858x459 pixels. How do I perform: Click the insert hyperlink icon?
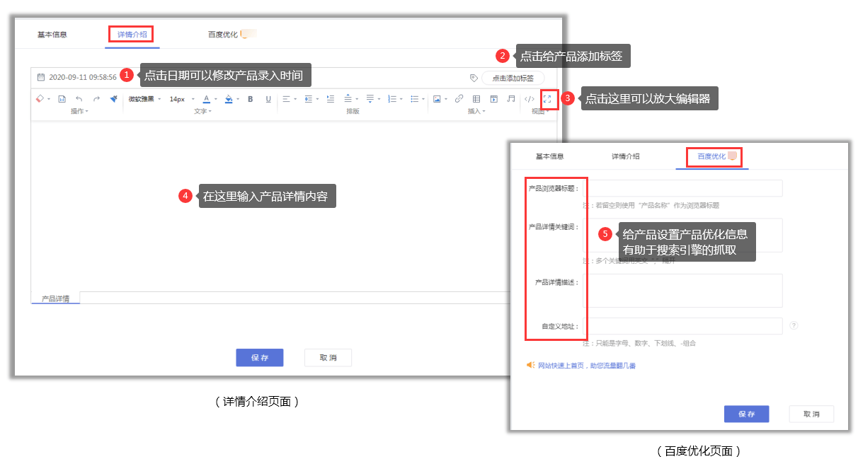click(457, 100)
